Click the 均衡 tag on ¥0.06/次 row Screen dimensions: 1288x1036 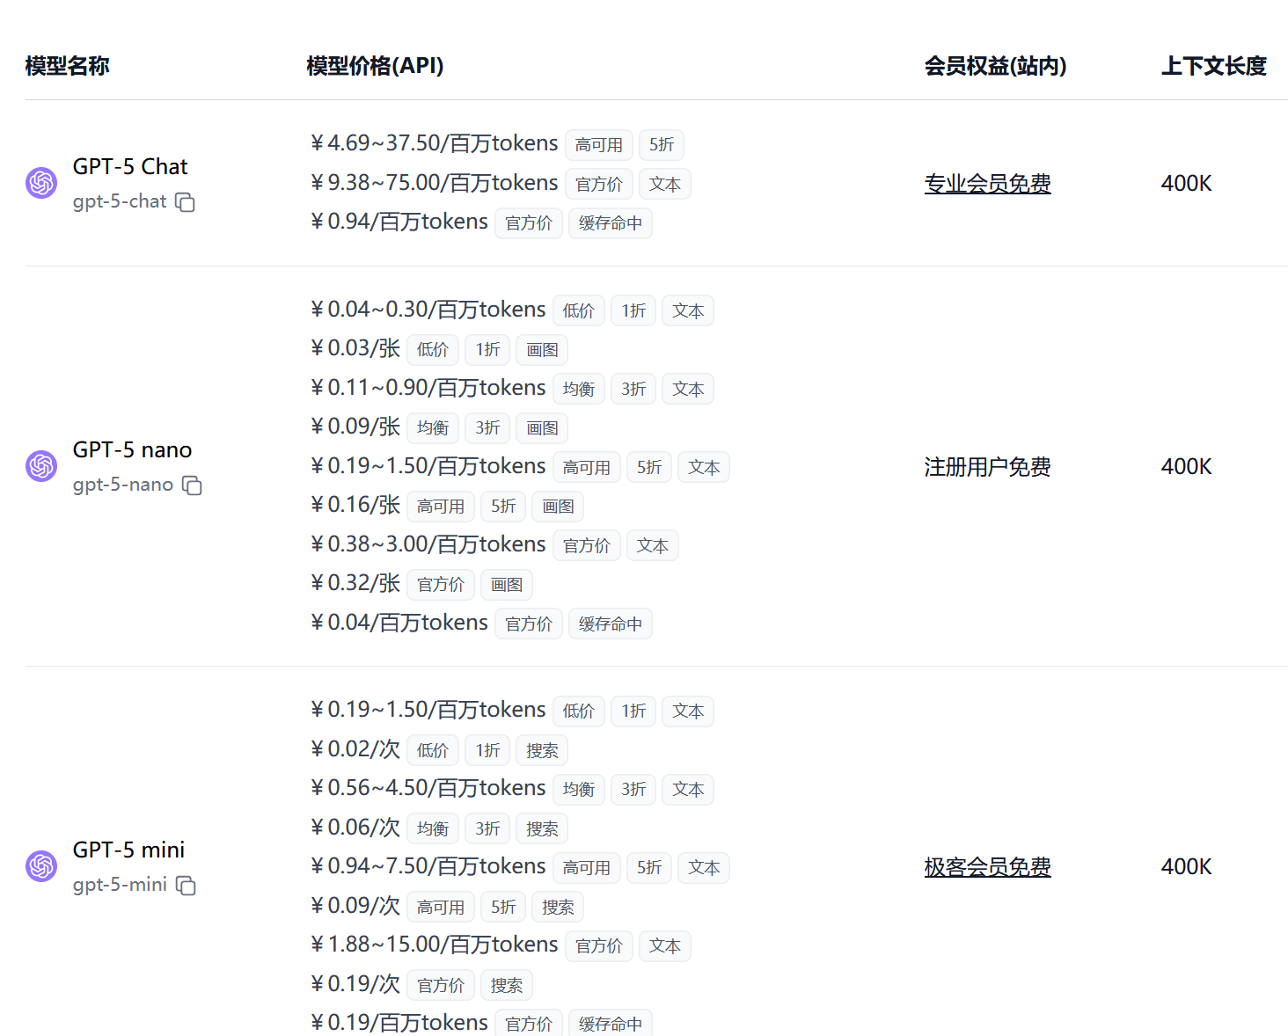coord(433,829)
